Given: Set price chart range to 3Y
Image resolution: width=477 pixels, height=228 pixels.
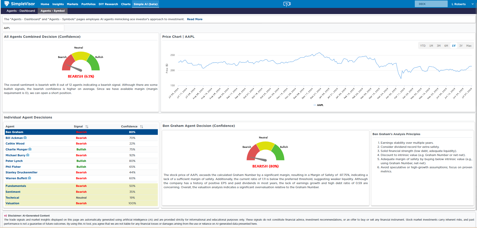Looking at the screenshot, I should 461,46.
